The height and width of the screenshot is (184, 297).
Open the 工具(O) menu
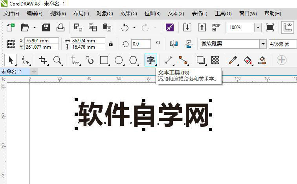(223, 14)
